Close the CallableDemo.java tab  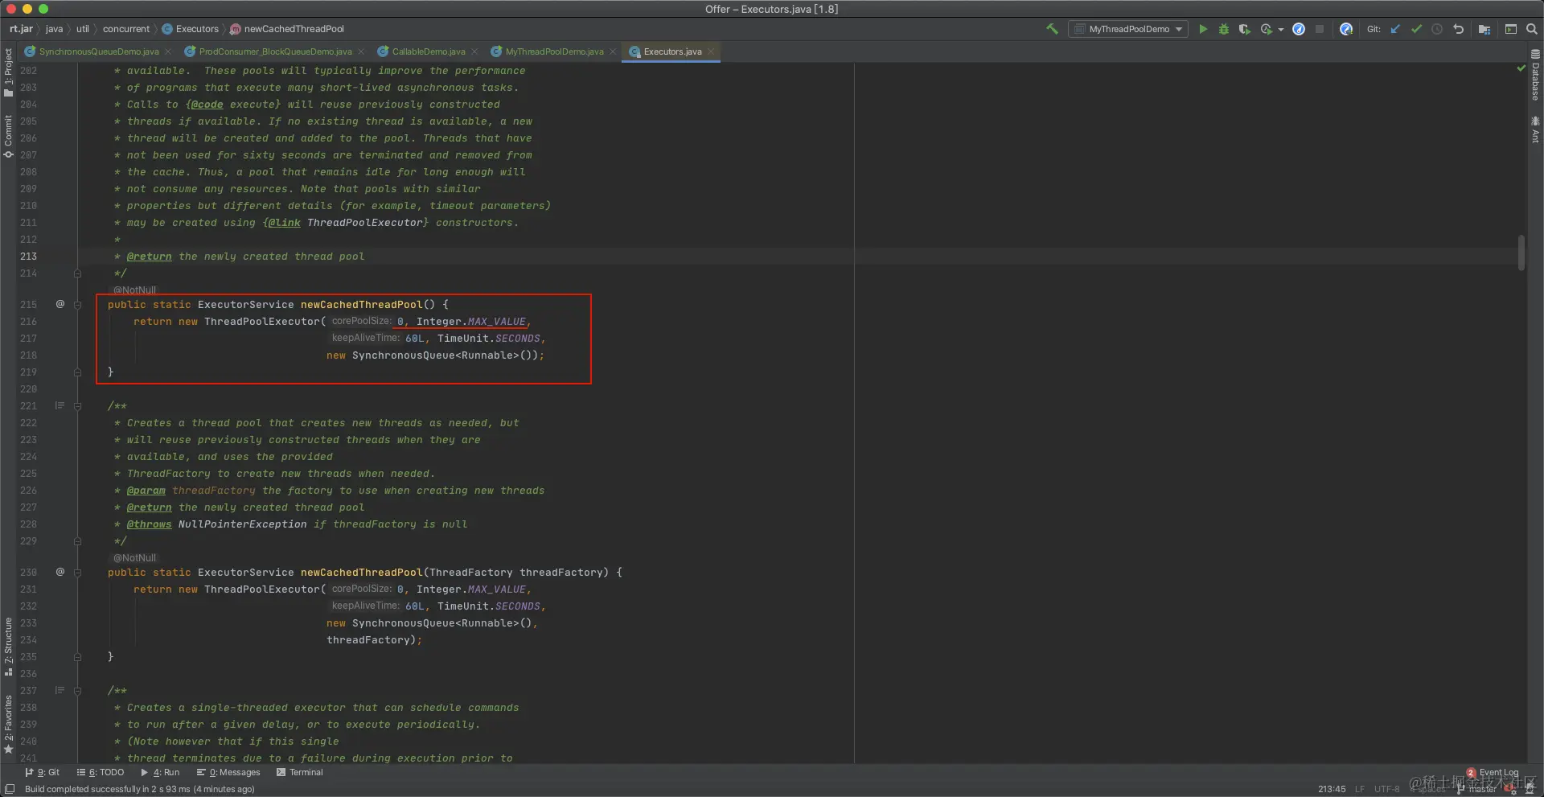[474, 52]
